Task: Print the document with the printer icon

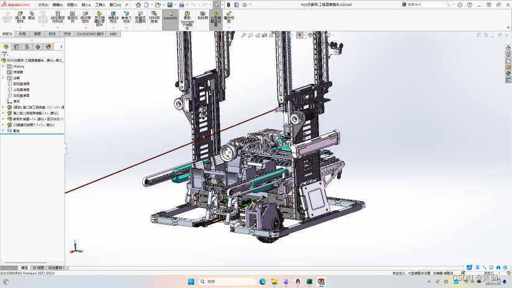Action: [x=182, y=5]
